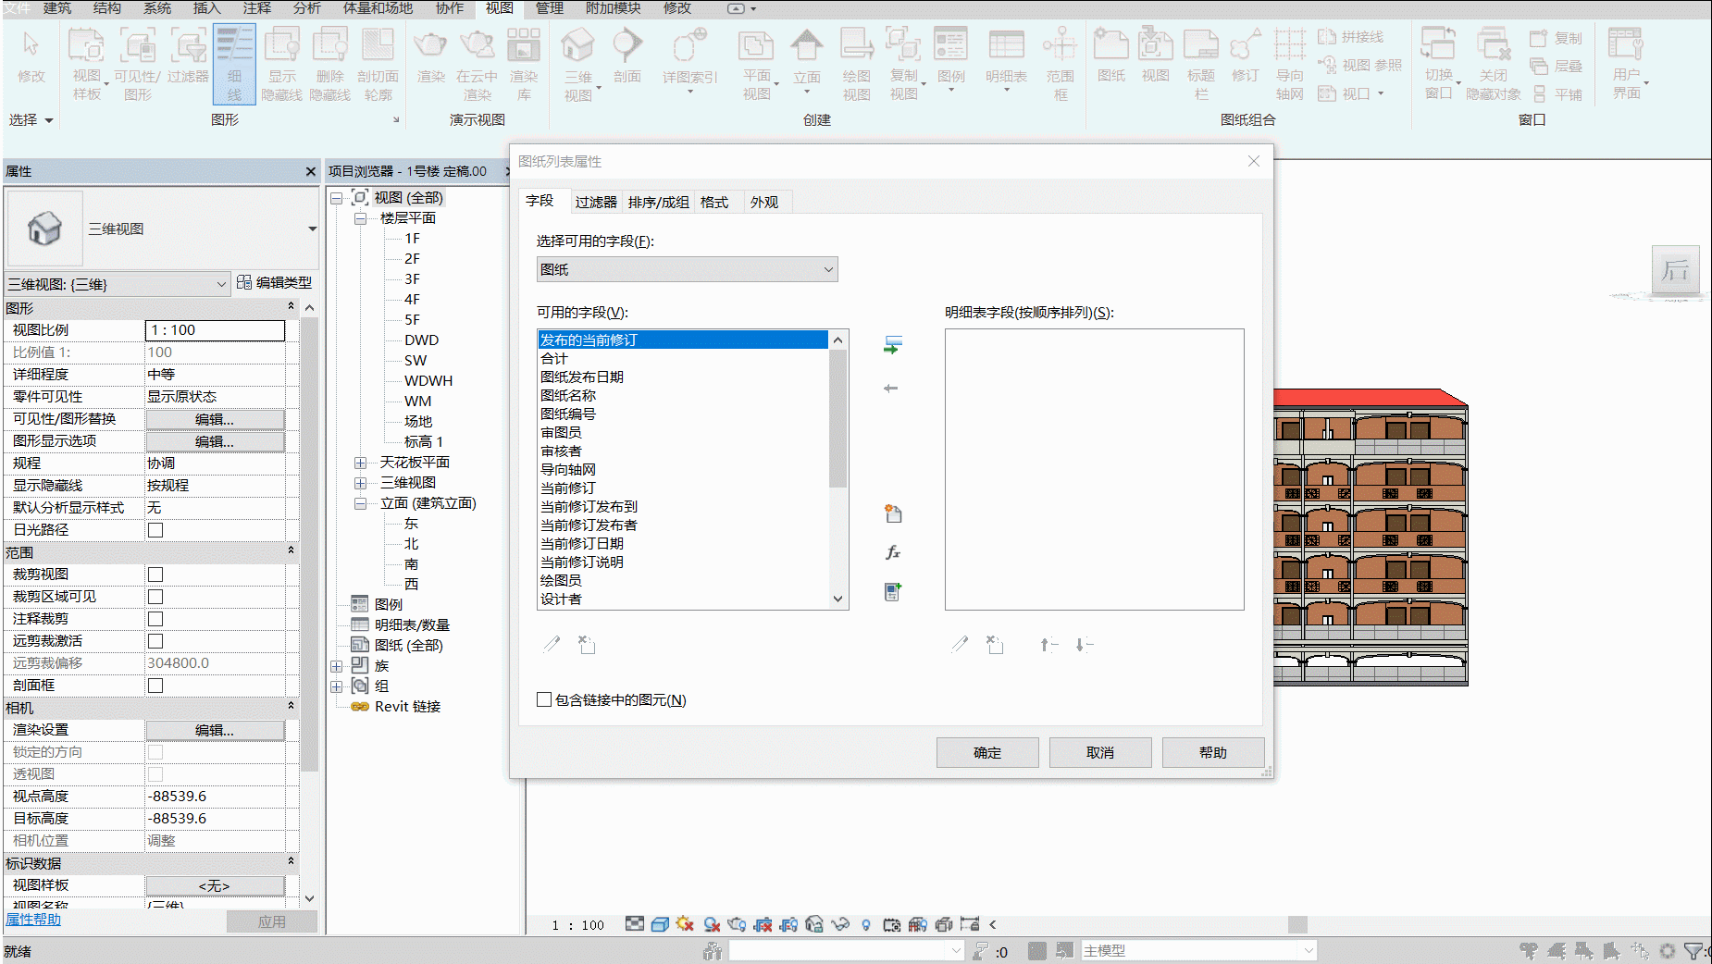Toggle 包含链接中的图元 checkbox
Viewport: 1712px width, 964px height.
click(544, 699)
